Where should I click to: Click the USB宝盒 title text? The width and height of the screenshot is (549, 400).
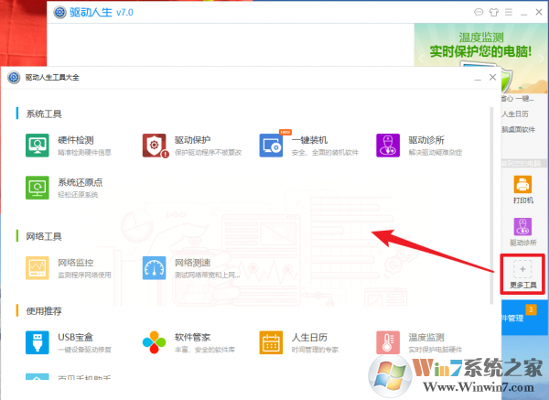pyautogui.click(x=76, y=338)
